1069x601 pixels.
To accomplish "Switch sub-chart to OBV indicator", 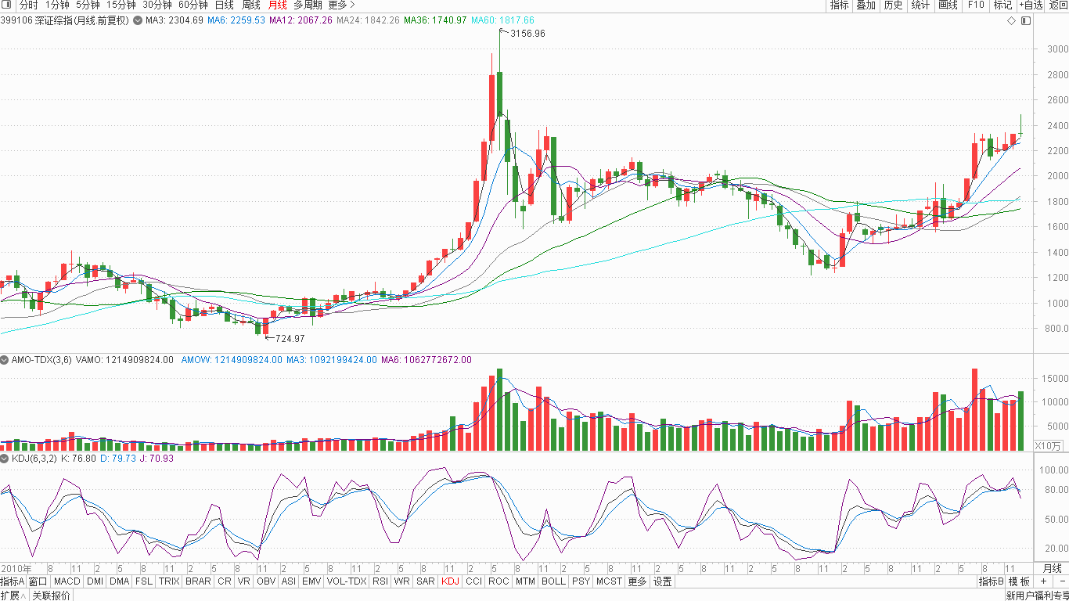I will pyautogui.click(x=266, y=581).
